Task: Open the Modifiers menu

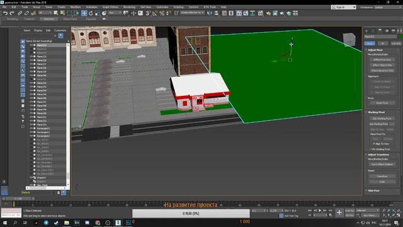Action: (76, 7)
